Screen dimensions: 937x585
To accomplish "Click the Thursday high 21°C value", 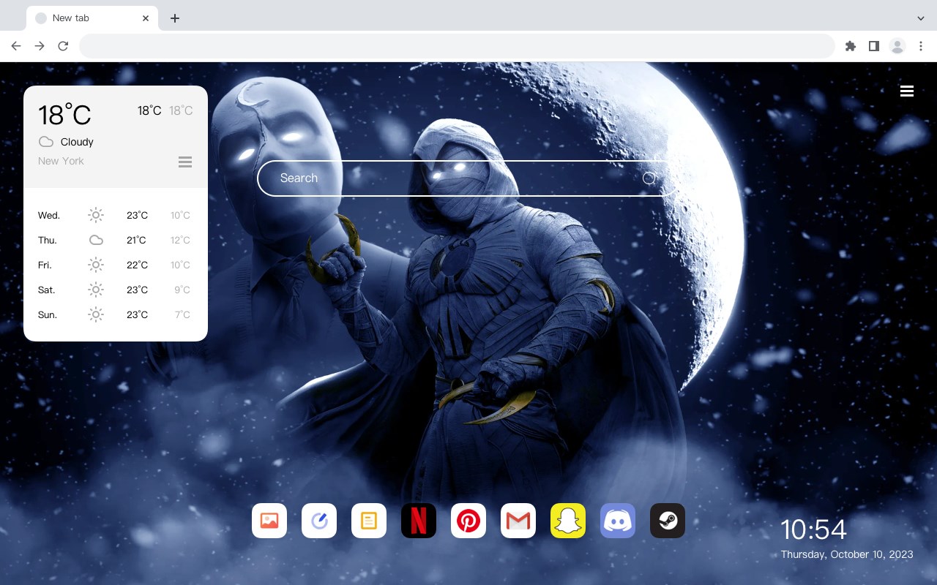I will tap(136, 240).
